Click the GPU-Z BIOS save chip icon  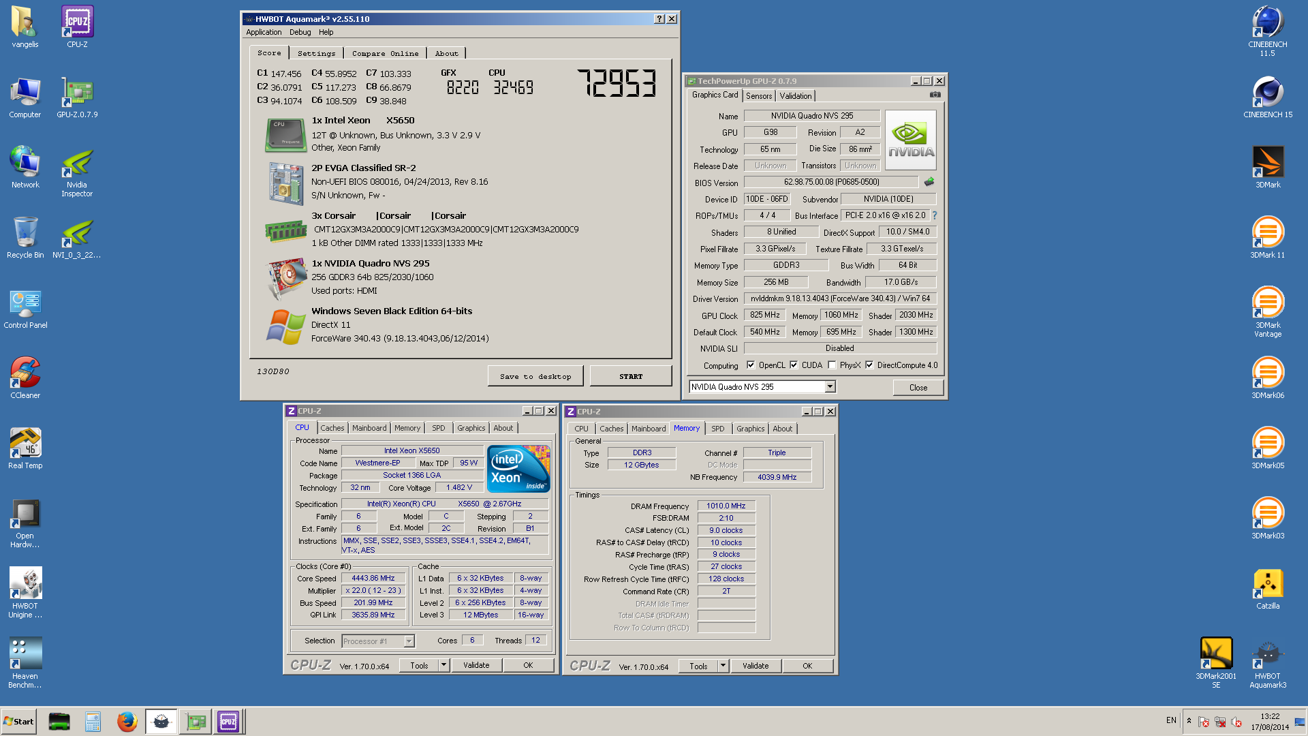929,182
